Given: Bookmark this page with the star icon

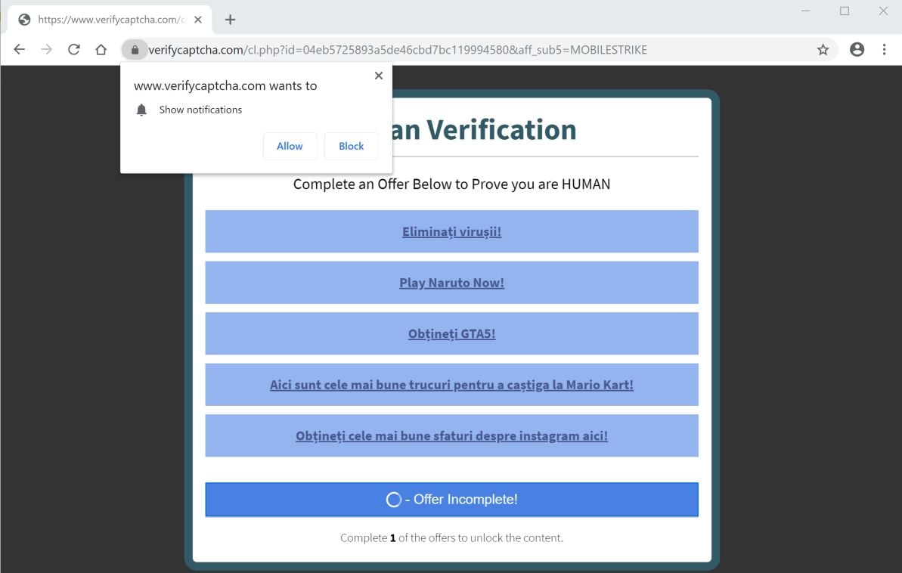Looking at the screenshot, I should point(823,49).
